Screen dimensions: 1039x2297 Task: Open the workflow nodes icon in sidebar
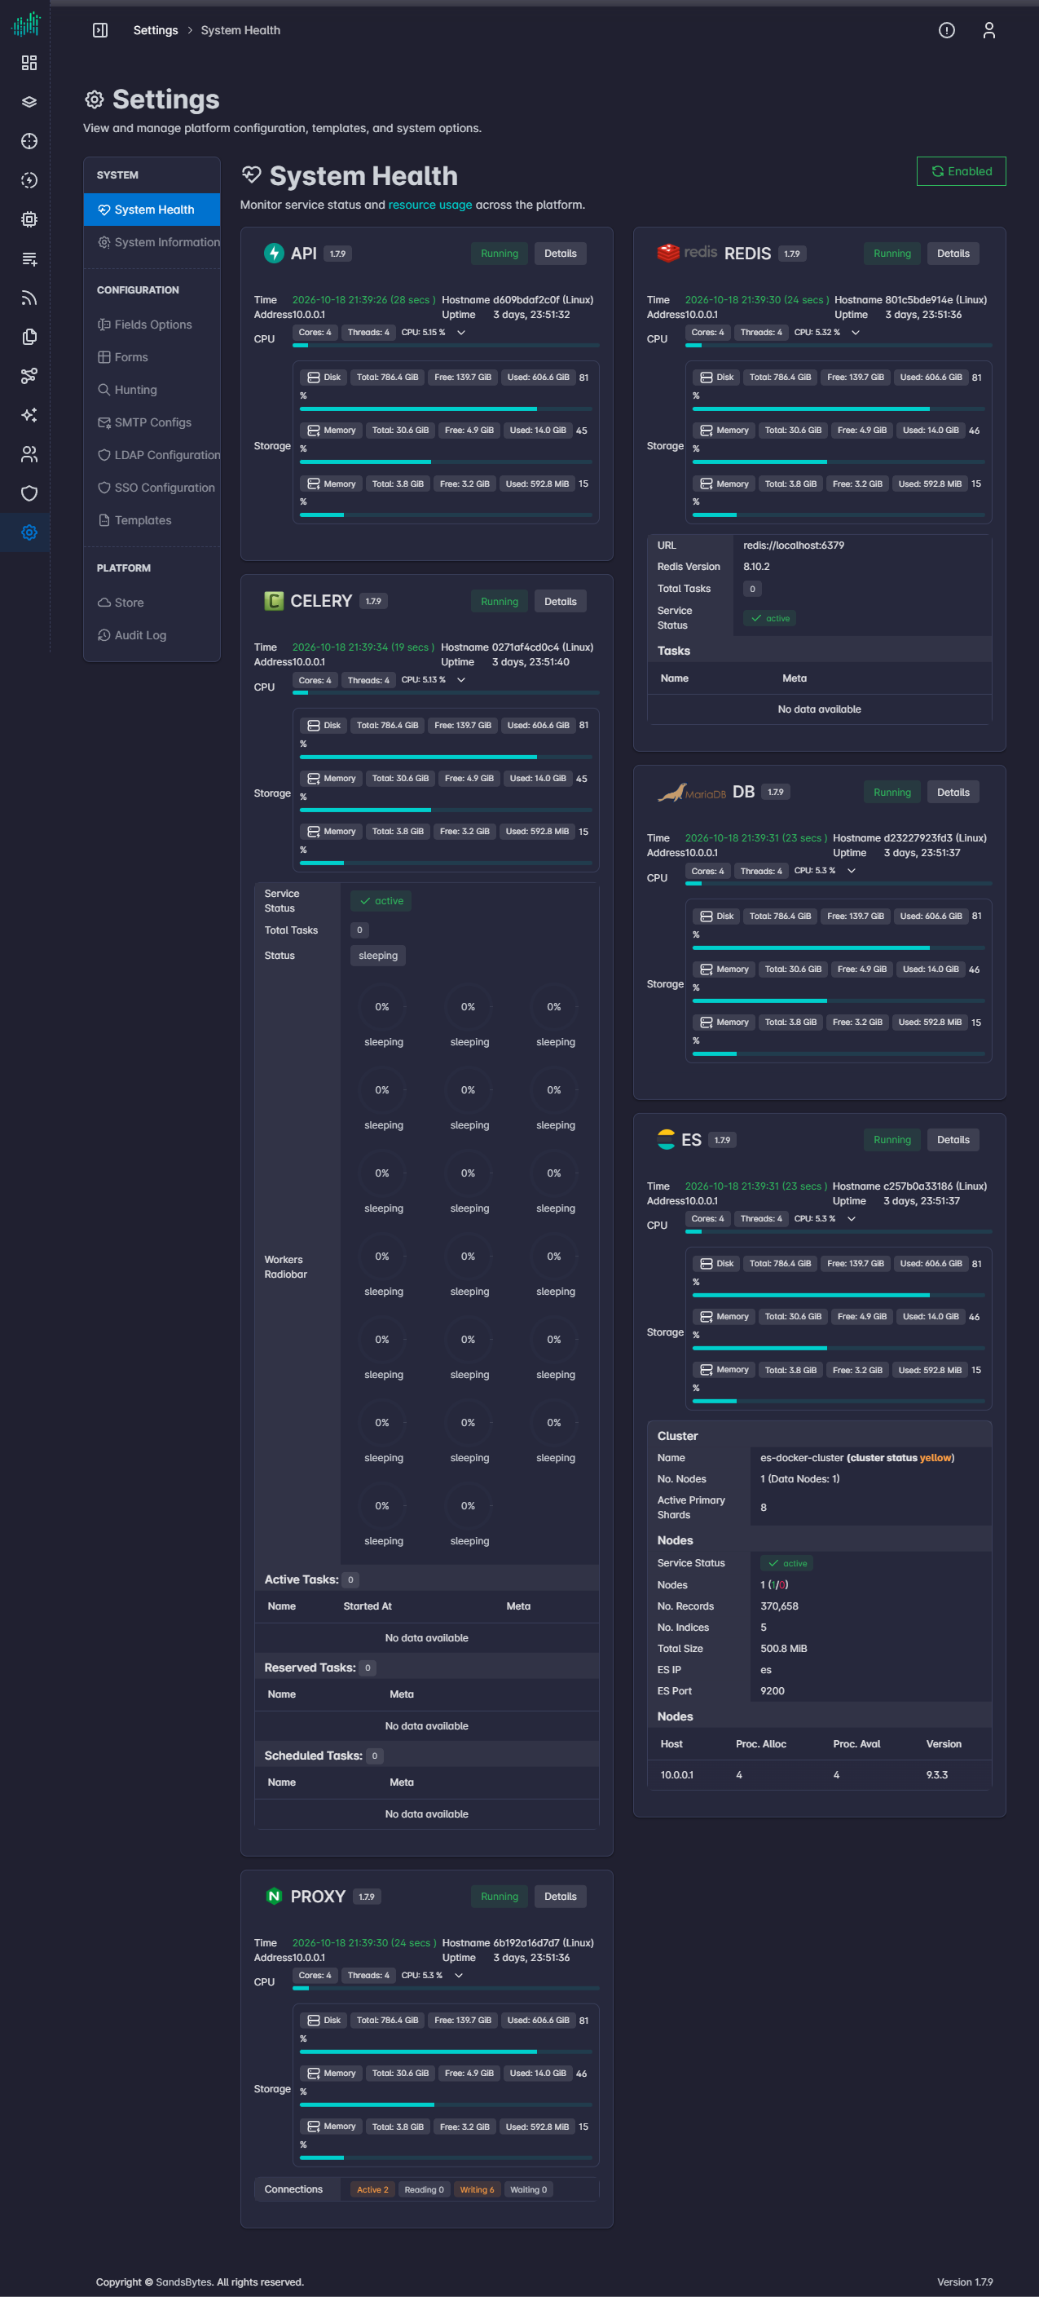(29, 375)
